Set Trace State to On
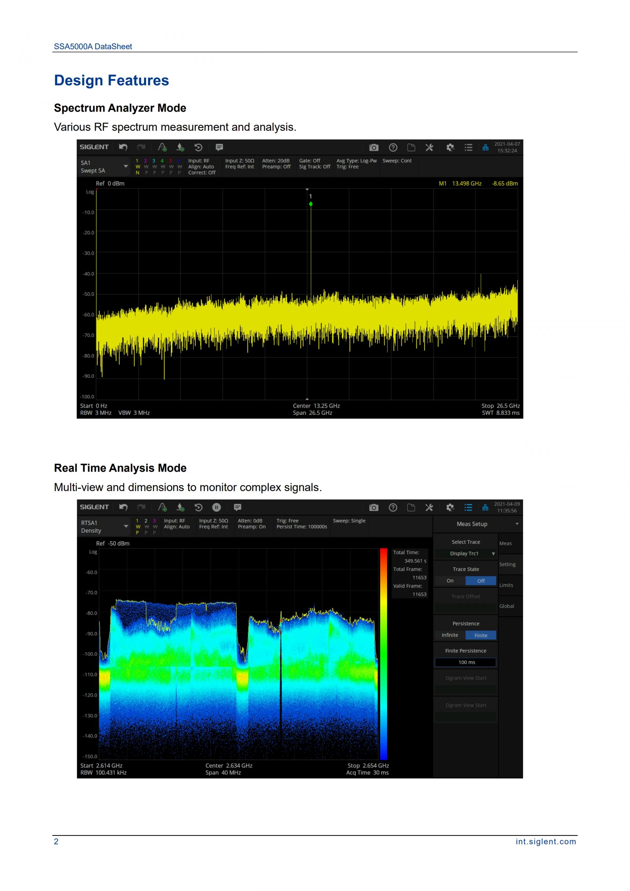Viewport: 630px width, 891px height. click(x=450, y=581)
